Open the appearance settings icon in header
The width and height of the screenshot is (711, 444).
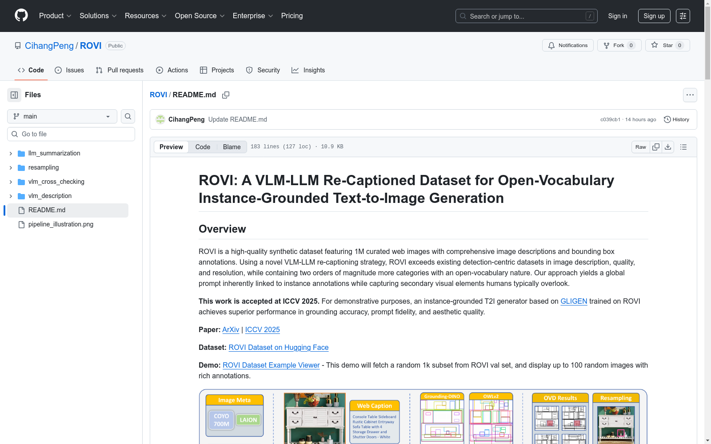click(x=683, y=16)
